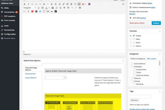Image resolution: width=165 pixels, height=110 pixels.
Task: Tick the Clássicos category checkbox
Action: tap(133, 78)
